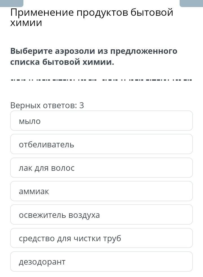Click the right dashed separator segment
203x277 pixels.
coord(147,80)
